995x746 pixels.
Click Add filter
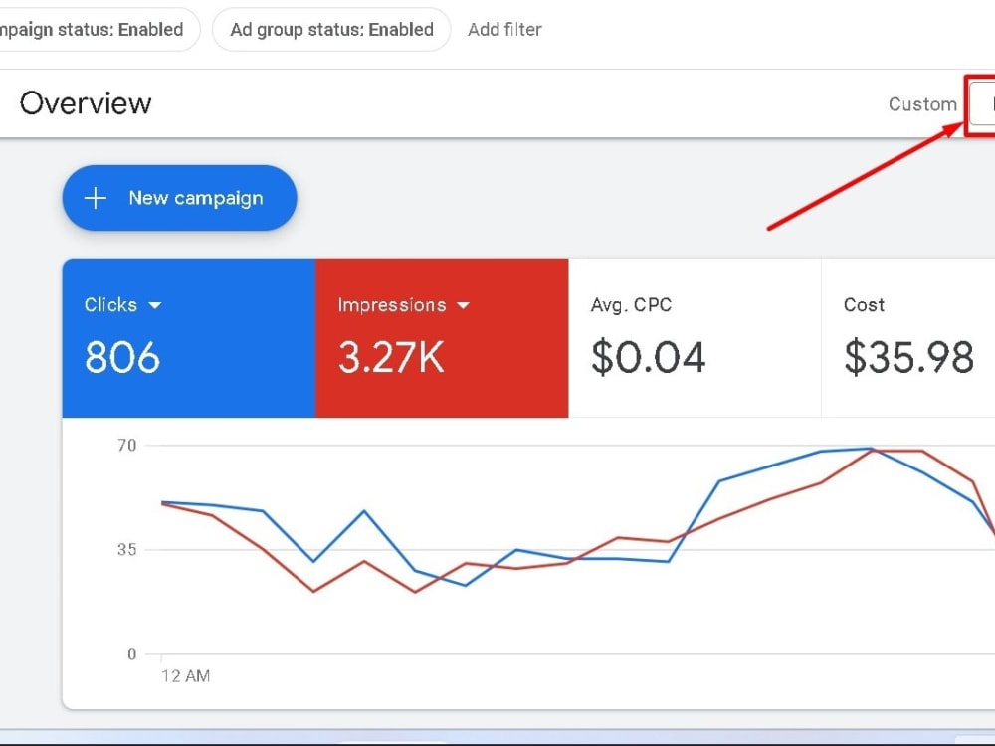pyautogui.click(x=504, y=29)
